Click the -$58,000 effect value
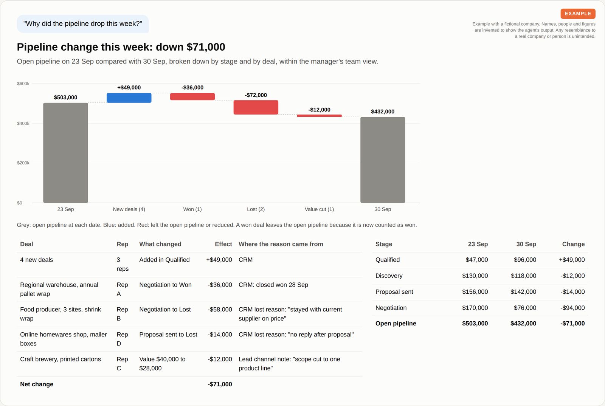This screenshot has width=605, height=406. pos(220,310)
